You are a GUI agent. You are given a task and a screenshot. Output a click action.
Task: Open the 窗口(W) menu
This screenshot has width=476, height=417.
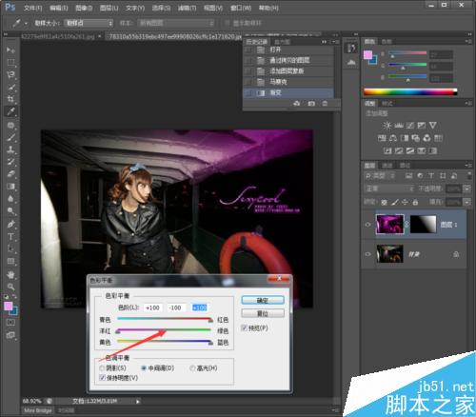(x=241, y=8)
